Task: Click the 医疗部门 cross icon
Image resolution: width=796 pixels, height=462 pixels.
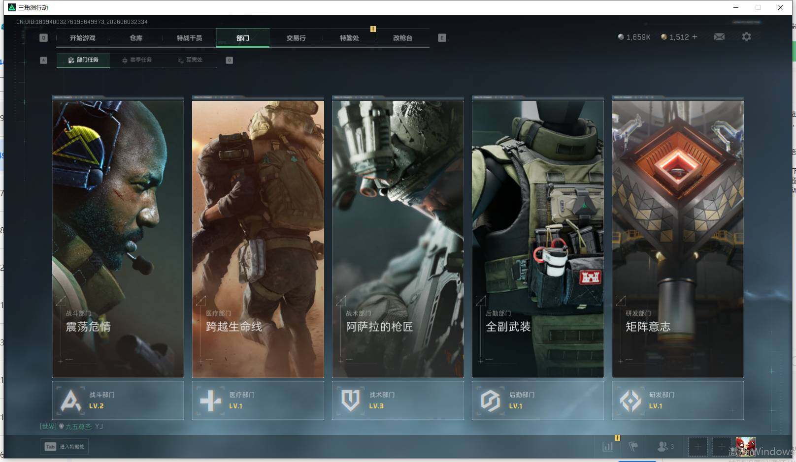Action: tap(210, 400)
